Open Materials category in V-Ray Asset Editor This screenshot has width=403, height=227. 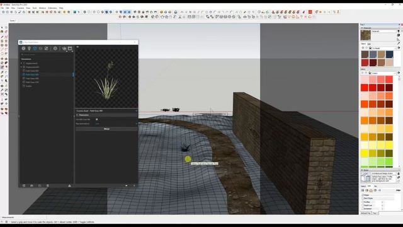coord(23,49)
